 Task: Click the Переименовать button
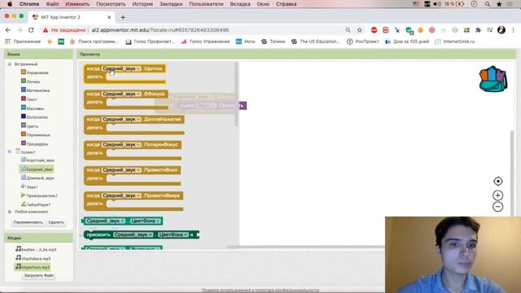pos(28,222)
